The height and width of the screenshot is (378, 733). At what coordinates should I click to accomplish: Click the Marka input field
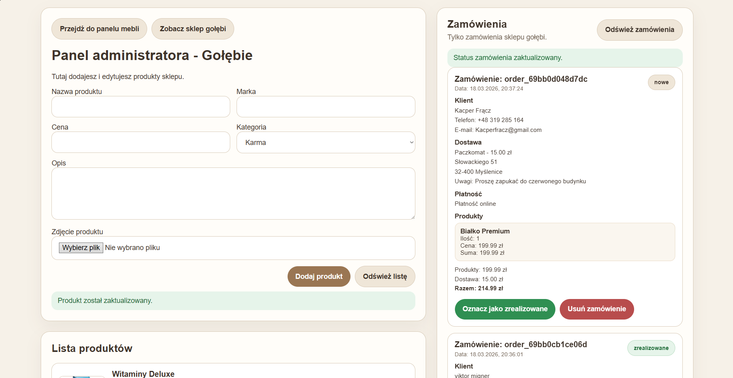point(325,107)
